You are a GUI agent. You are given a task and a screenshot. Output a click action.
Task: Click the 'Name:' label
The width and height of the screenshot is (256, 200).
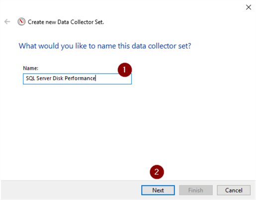coord(31,68)
